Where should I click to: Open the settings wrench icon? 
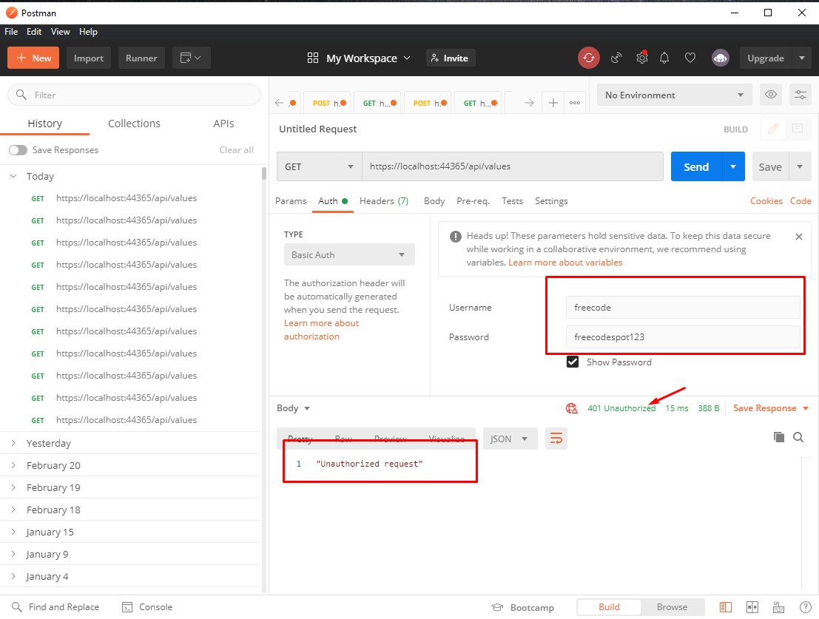point(641,58)
